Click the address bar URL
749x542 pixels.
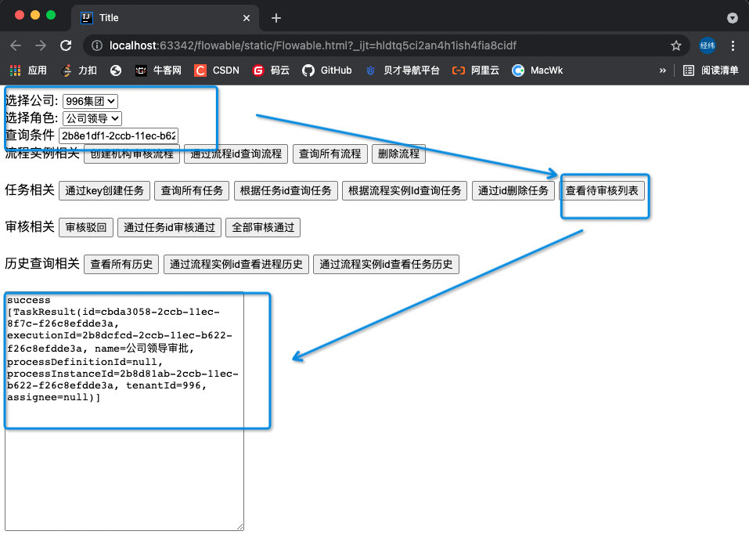coord(313,45)
